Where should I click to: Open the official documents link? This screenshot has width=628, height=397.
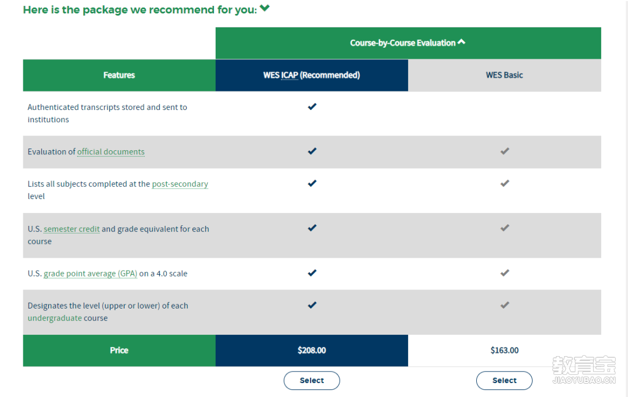point(111,151)
